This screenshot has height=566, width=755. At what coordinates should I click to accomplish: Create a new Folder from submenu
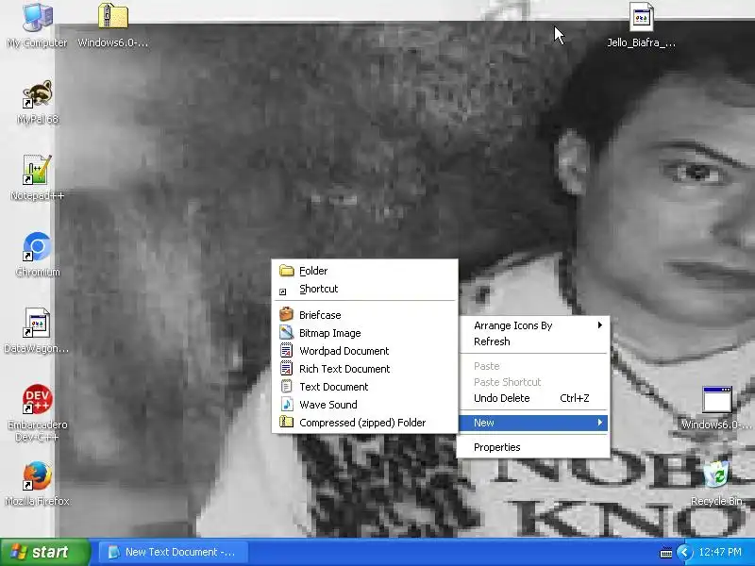click(x=364, y=271)
